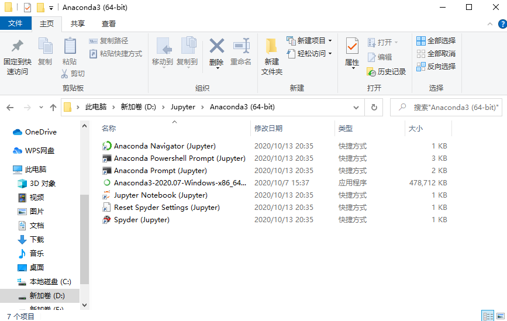Click WPS网盘 in the navigation pane
The height and width of the screenshot is (321, 507).
click(x=34, y=151)
